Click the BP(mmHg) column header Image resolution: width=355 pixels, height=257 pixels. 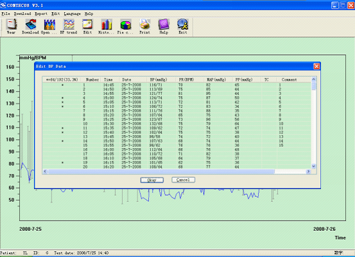pyautogui.click(x=161, y=79)
